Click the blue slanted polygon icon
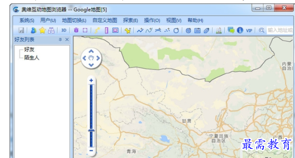The height and width of the screenshot is (158, 295). tap(206, 30)
